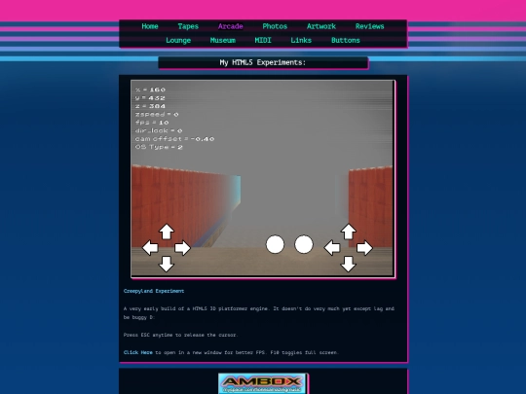Visit the Links page
Image resolution: width=526 pixels, height=394 pixels.
(x=301, y=40)
